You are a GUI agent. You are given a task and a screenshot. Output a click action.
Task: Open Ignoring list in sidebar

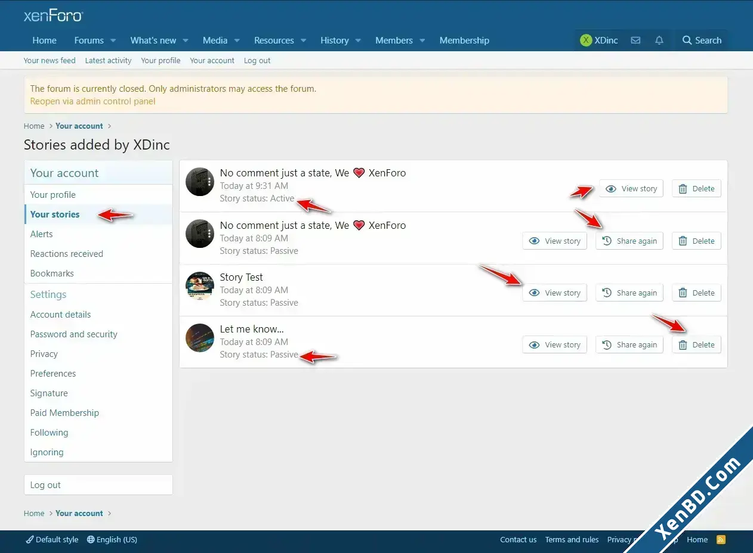(x=98, y=452)
